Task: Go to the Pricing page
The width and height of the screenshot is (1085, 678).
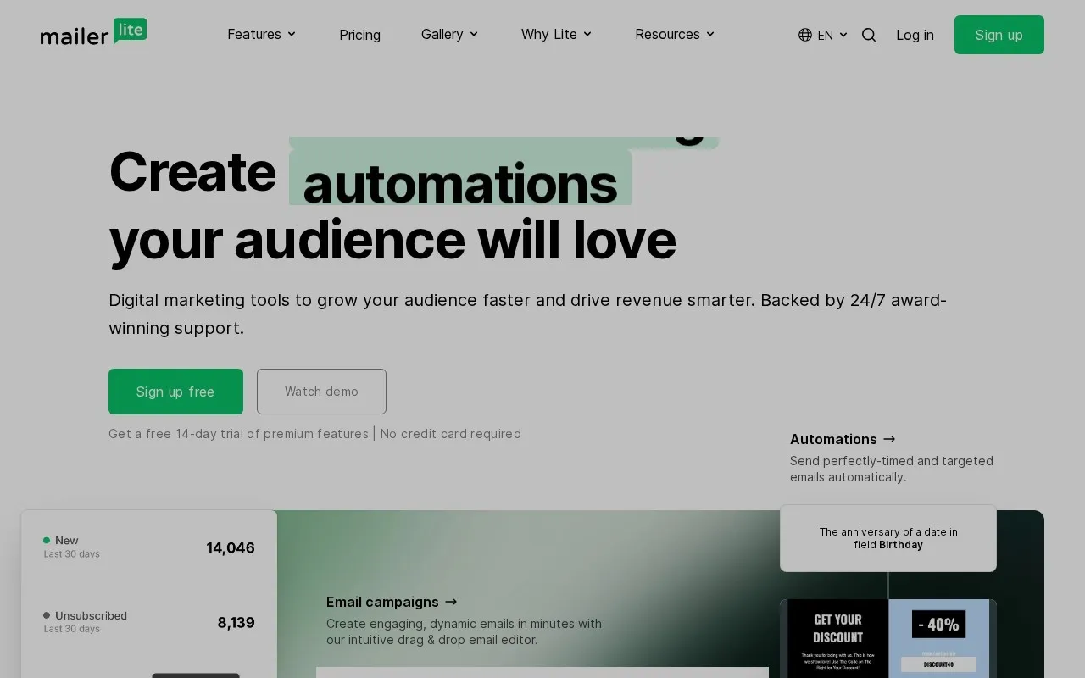Action: coord(359,35)
